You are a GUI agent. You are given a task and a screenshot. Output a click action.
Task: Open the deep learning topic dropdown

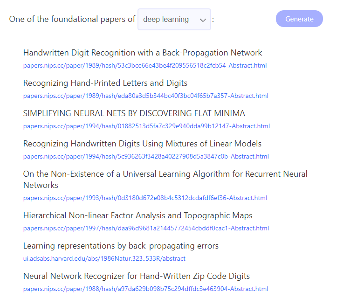click(x=174, y=20)
